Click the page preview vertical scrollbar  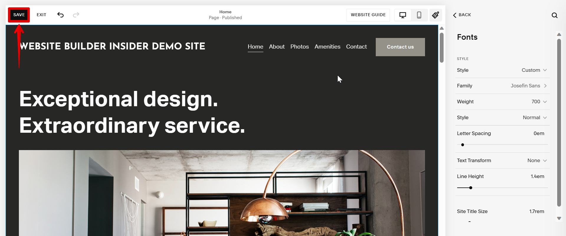click(442, 48)
